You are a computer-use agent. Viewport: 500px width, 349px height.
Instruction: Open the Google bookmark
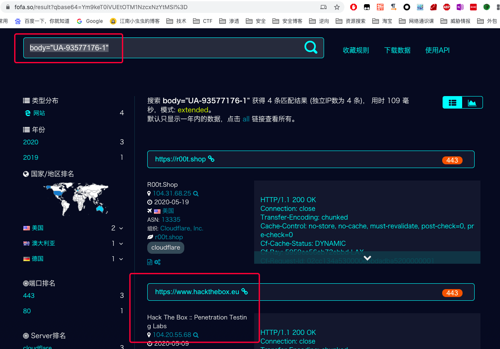pyautogui.click(x=90, y=21)
